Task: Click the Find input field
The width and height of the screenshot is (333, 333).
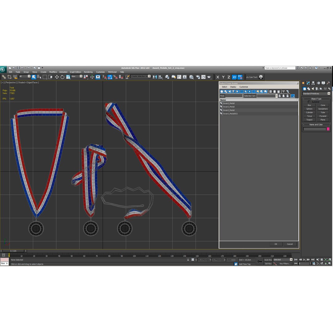Action: point(234,96)
